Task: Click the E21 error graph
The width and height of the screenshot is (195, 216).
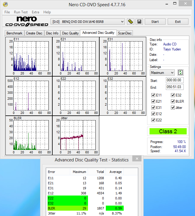Action: [76, 56]
